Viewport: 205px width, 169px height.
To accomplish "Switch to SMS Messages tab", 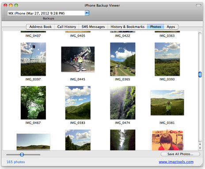I will pyautogui.click(x=93, y=27).
